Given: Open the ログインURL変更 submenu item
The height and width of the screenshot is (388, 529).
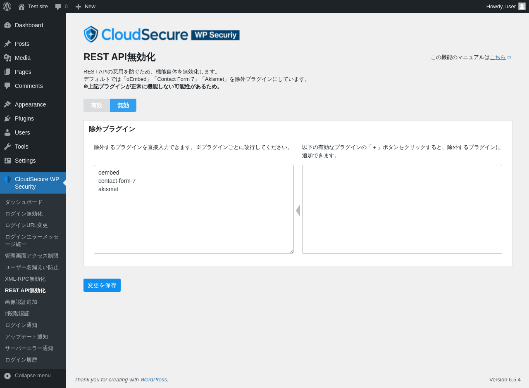Looking at the screenshot, I should click(33, 225).
